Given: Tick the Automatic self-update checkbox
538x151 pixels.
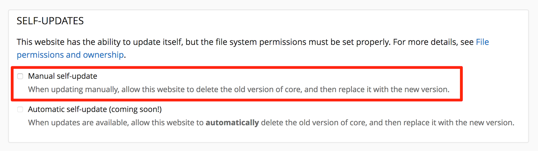Looking at the screenshot, I should tap(20, 110).
